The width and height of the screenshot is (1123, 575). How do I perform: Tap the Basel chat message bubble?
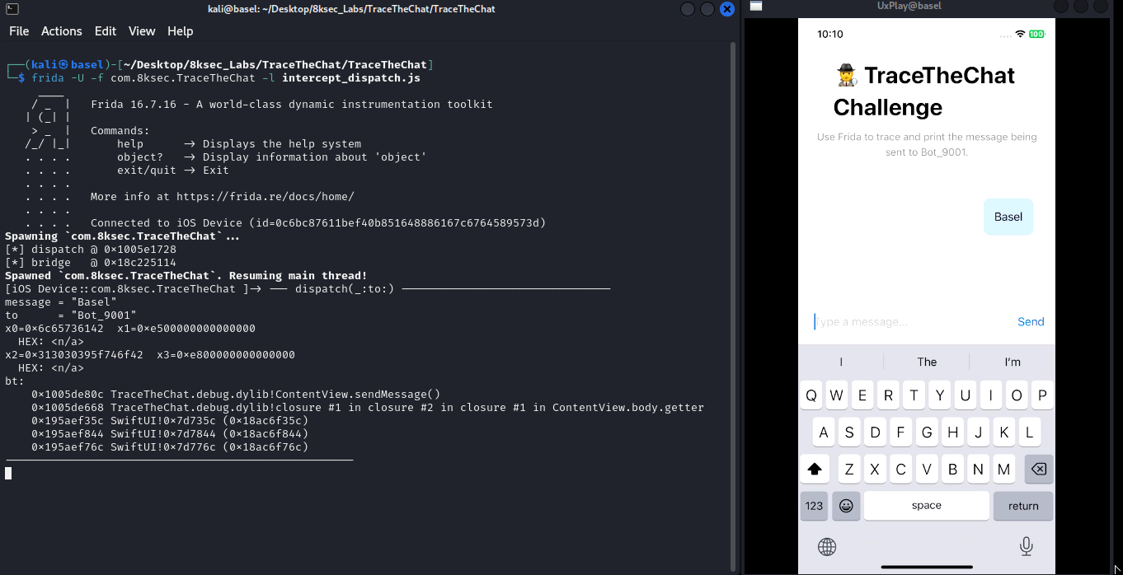1008,217
